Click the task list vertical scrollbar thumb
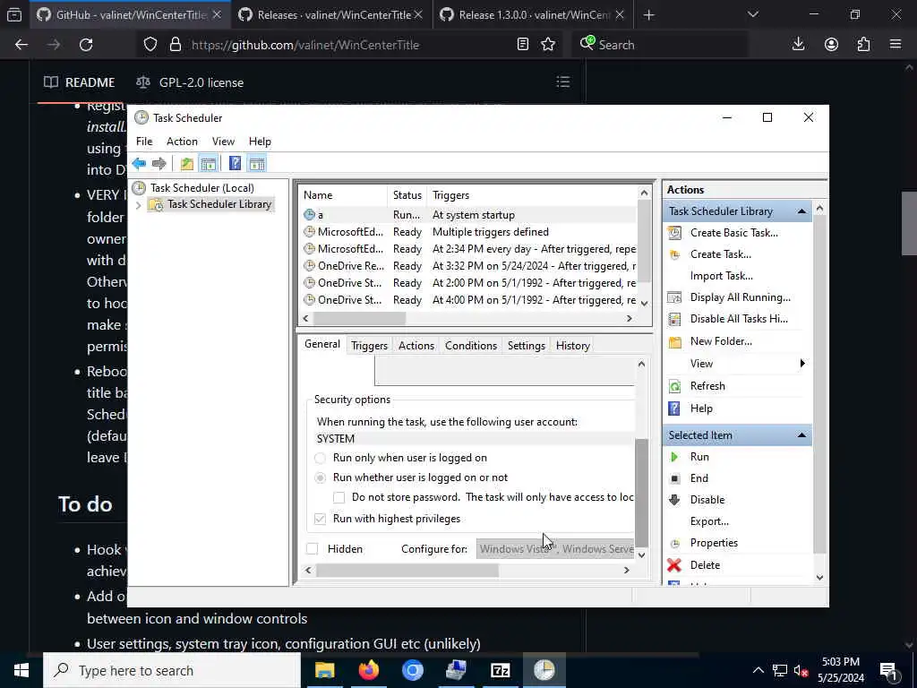This screenshot has height=688, width=917. (644, 241)
